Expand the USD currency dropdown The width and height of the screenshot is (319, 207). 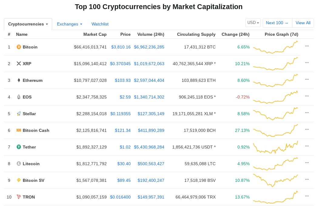click(253, 23)
